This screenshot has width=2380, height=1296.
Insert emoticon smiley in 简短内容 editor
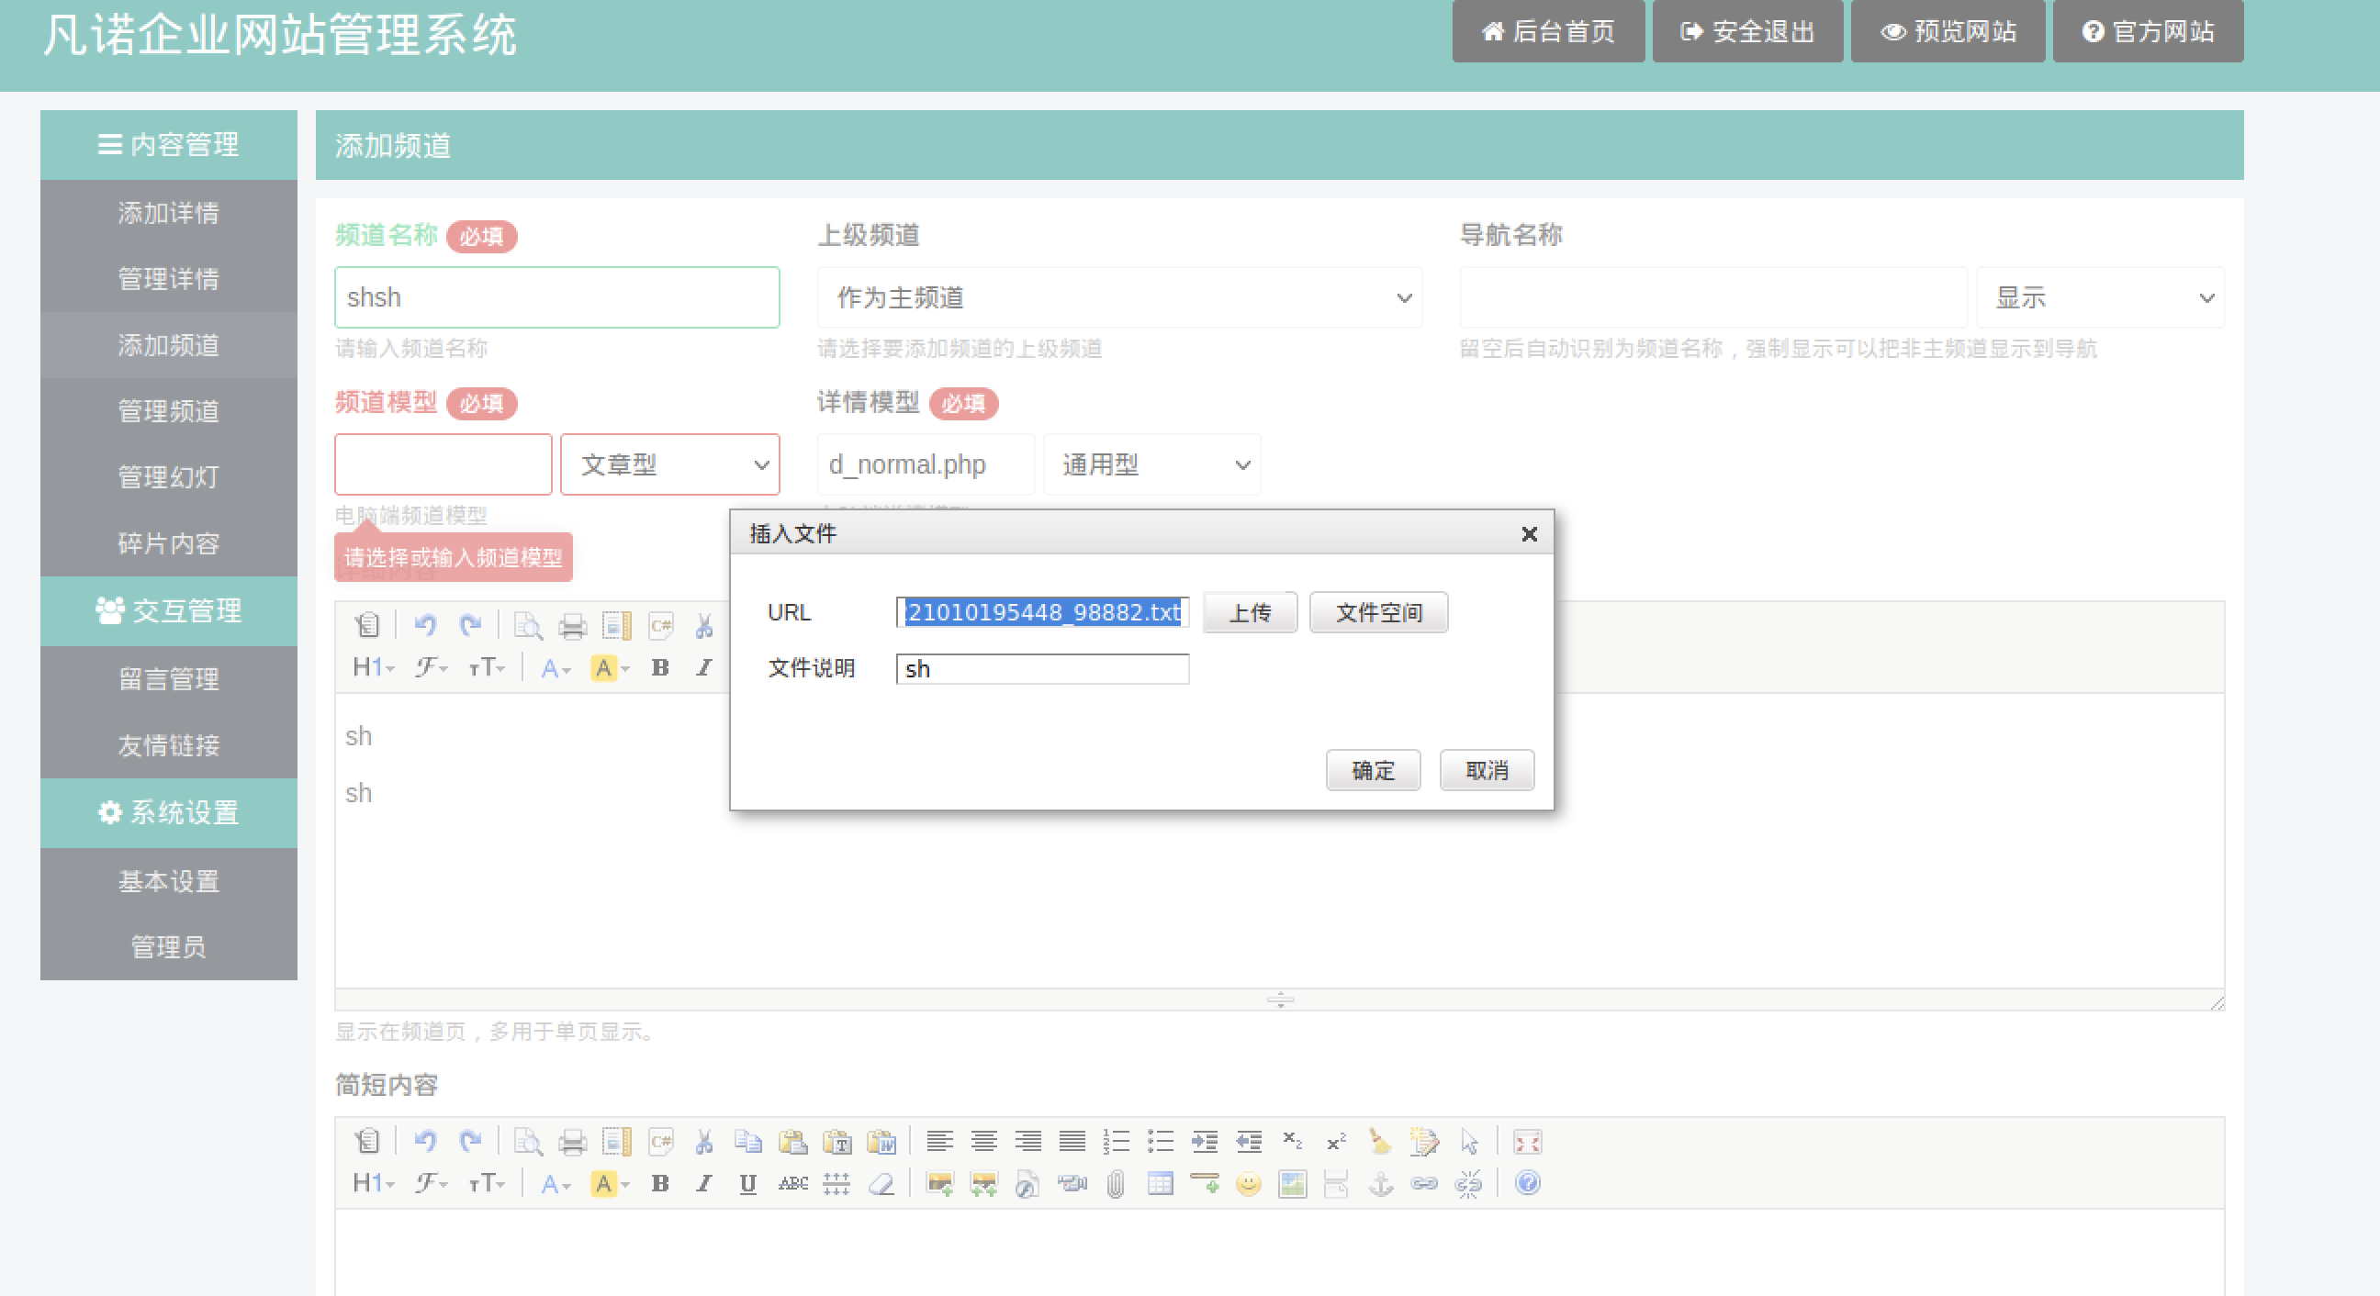click(1248, 1183)
